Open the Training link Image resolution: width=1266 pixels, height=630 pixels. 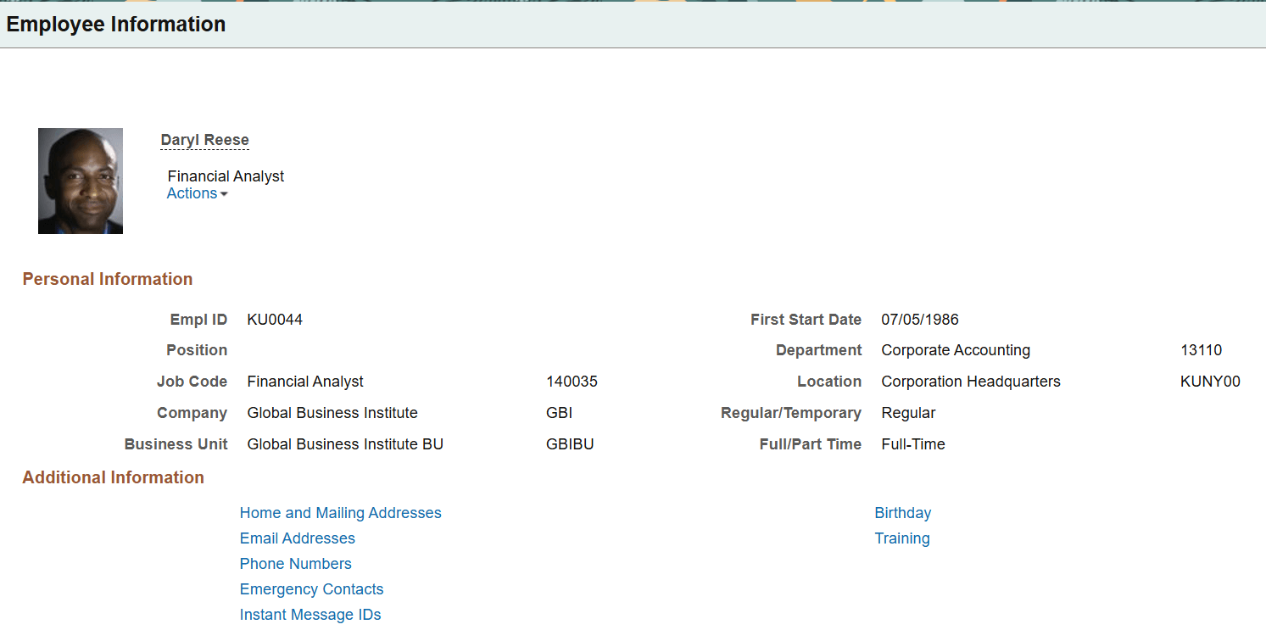tap(901, 538)
